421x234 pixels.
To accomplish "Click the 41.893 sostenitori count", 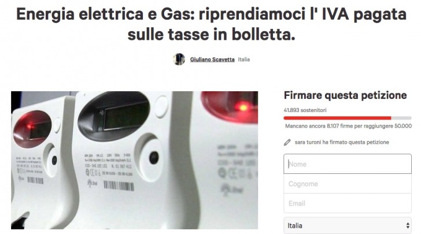I will (305, 110).
